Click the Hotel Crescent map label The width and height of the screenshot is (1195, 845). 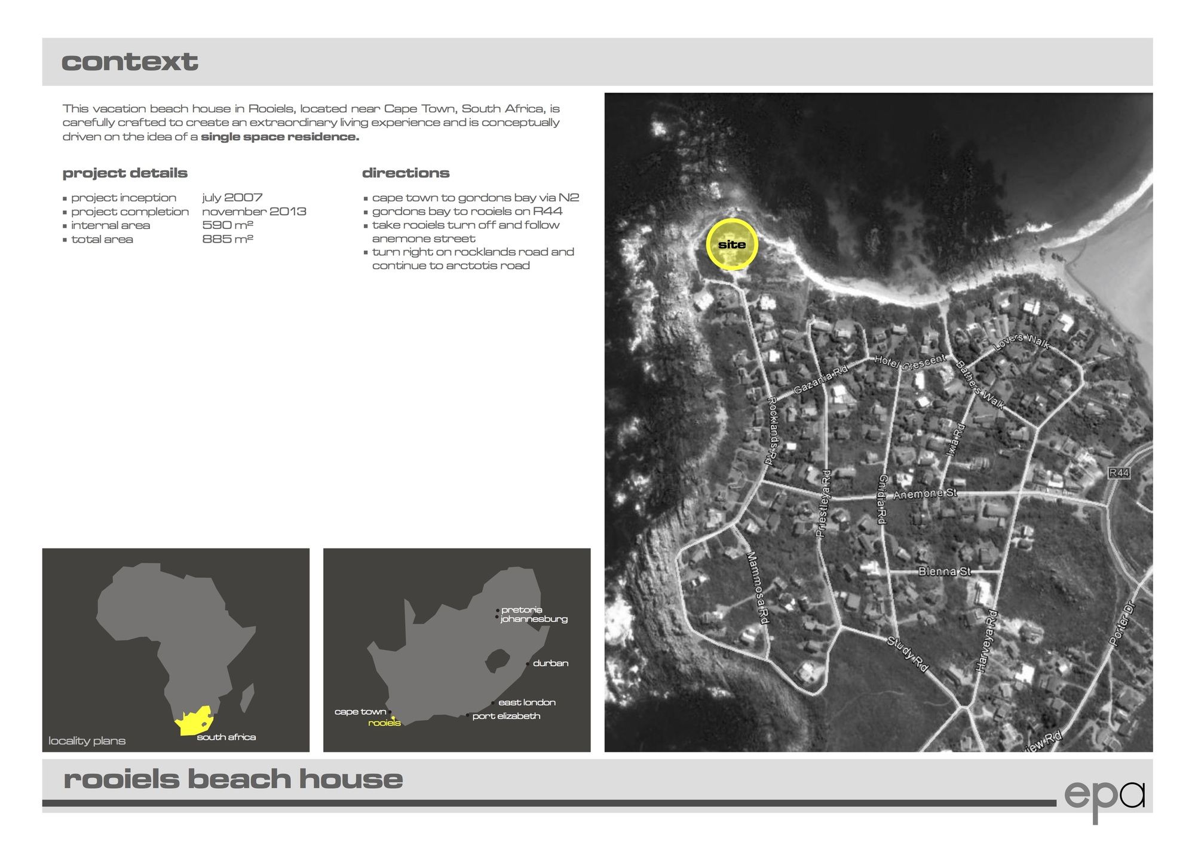[909, 361]
